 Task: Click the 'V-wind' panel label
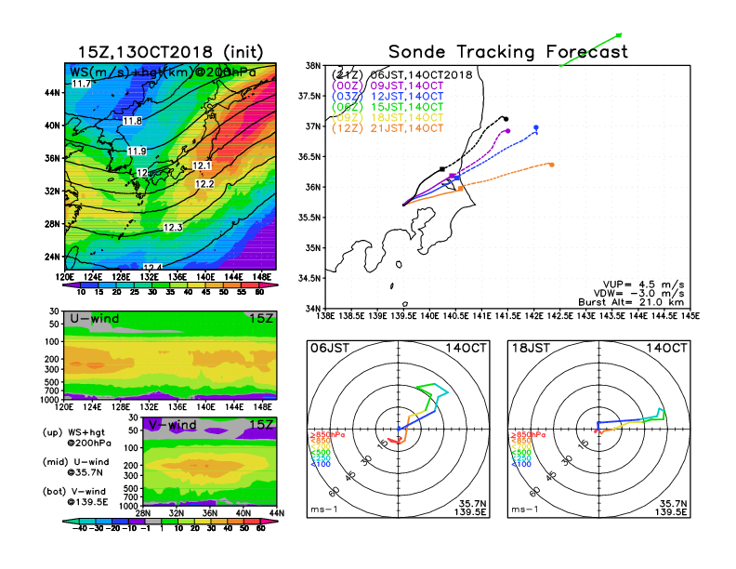(172, 425)
